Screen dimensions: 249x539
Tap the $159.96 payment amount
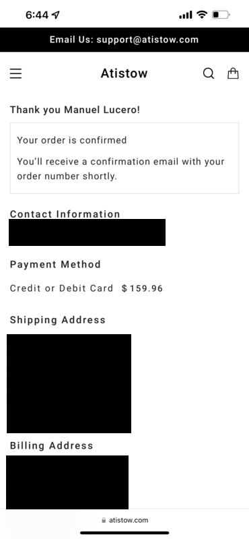point(142,288)
